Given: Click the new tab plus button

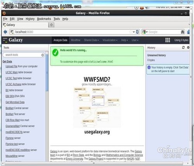Looking at the screenshot, I should (51, 25).
